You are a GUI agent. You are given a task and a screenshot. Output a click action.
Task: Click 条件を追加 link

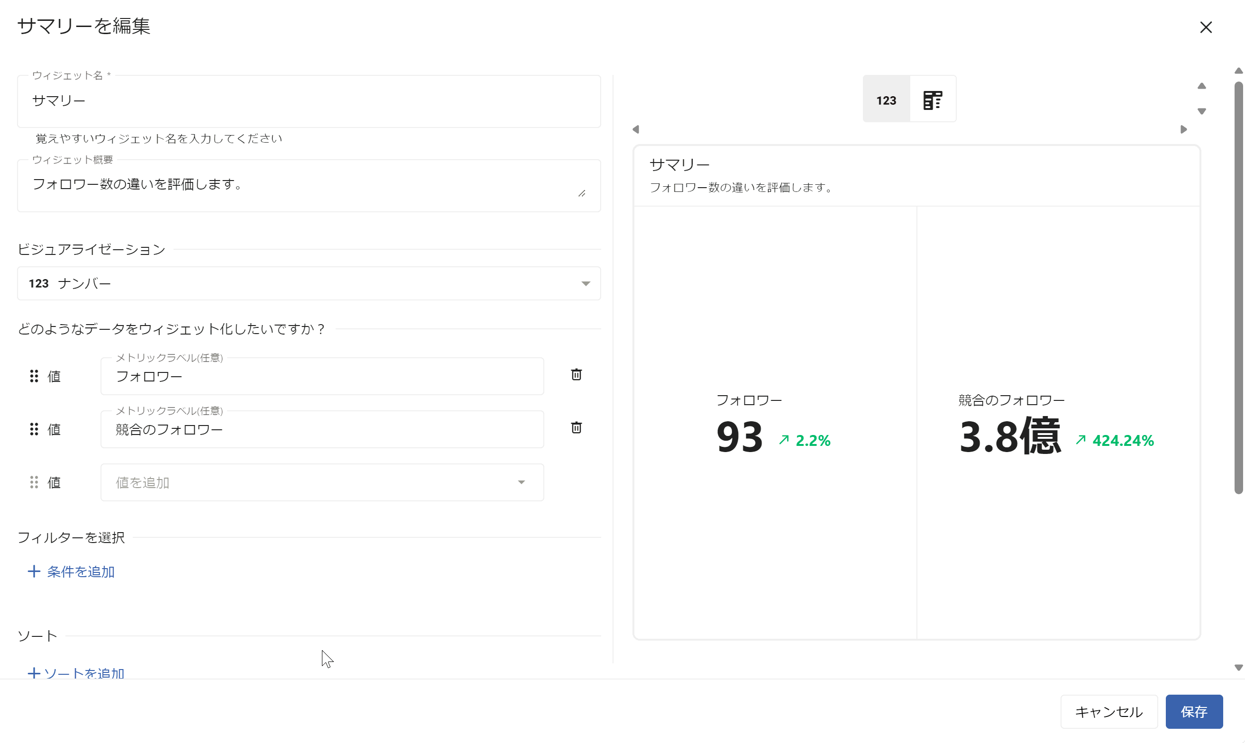pyautogui.click(x=81, y=572)
